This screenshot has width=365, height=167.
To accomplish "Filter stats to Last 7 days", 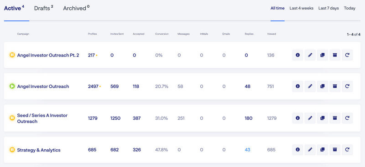I will click(328, 8).
